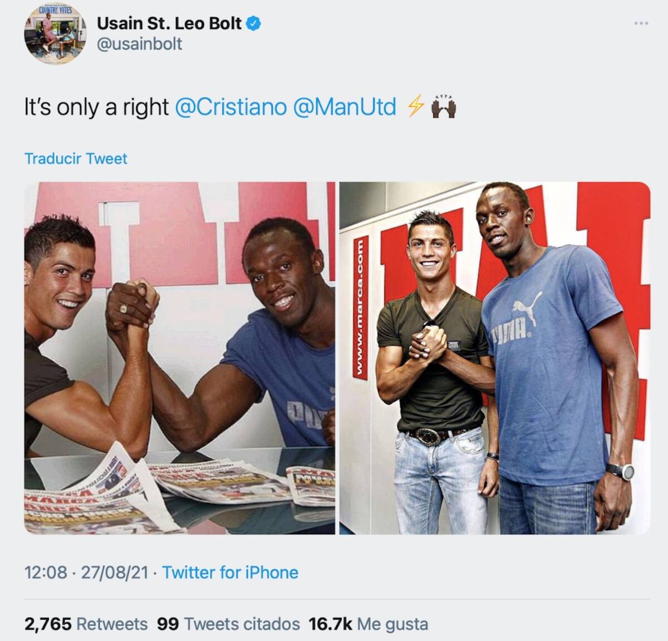Click Traducir Tweet link
Screen dimensions: 668x641
(76, 159)
